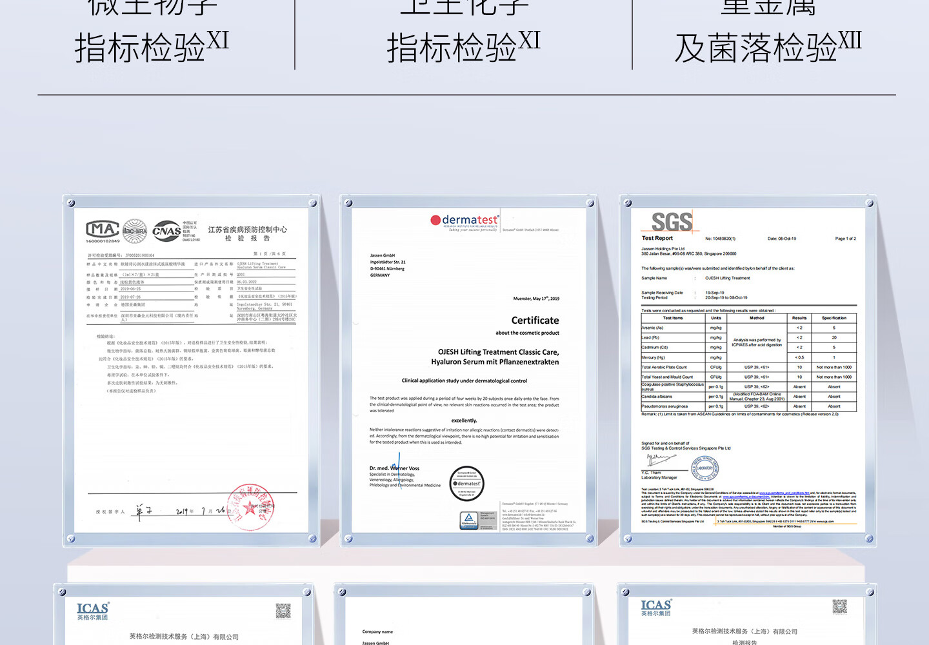Click the QR code on lower-right ICAS certificate
929x645 pixels.
[839, 606]
